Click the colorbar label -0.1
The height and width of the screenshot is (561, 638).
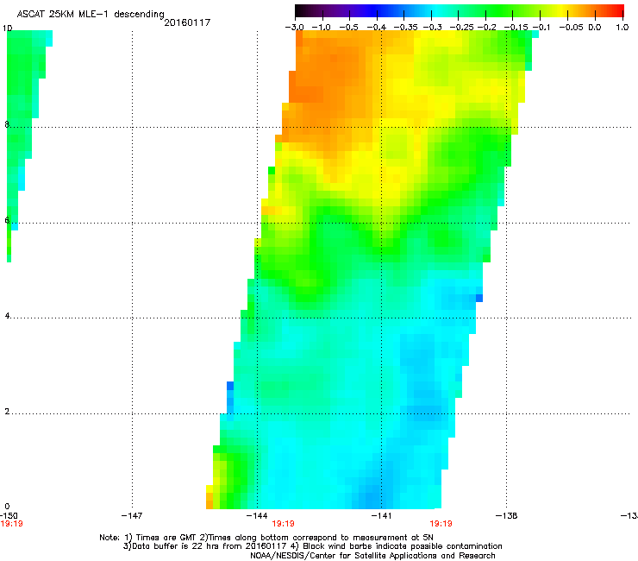click(541, 28)
